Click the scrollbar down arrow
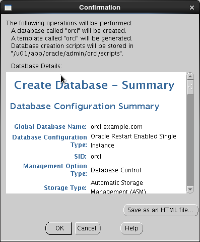The image size is (200, 242). [x=190, y=189]
